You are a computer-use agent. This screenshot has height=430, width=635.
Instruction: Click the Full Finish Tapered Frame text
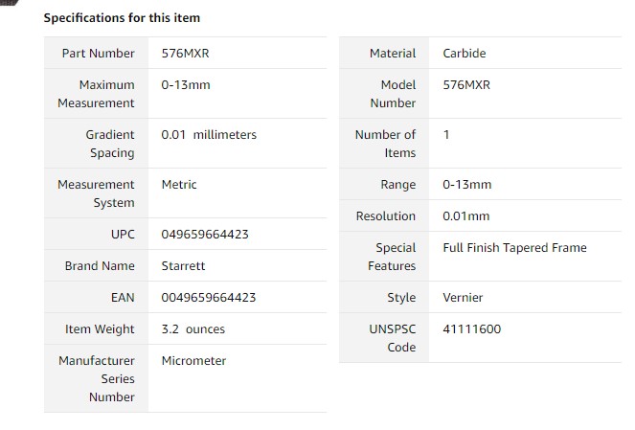click(x=514, y=248)
